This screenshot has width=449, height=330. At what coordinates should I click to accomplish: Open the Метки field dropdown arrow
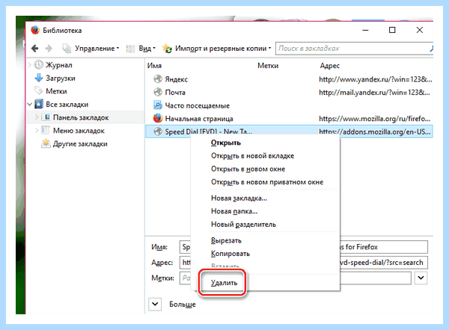tap(421, 278)
